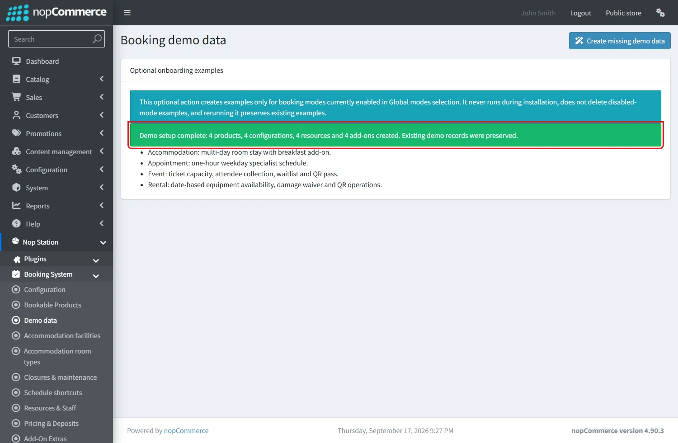Viewport: 678px width, 443px height.
Task: Open Pricing & Deposits menu item
Action: 56,424
